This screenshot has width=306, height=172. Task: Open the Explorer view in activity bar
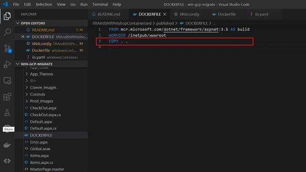click(7, 16)
